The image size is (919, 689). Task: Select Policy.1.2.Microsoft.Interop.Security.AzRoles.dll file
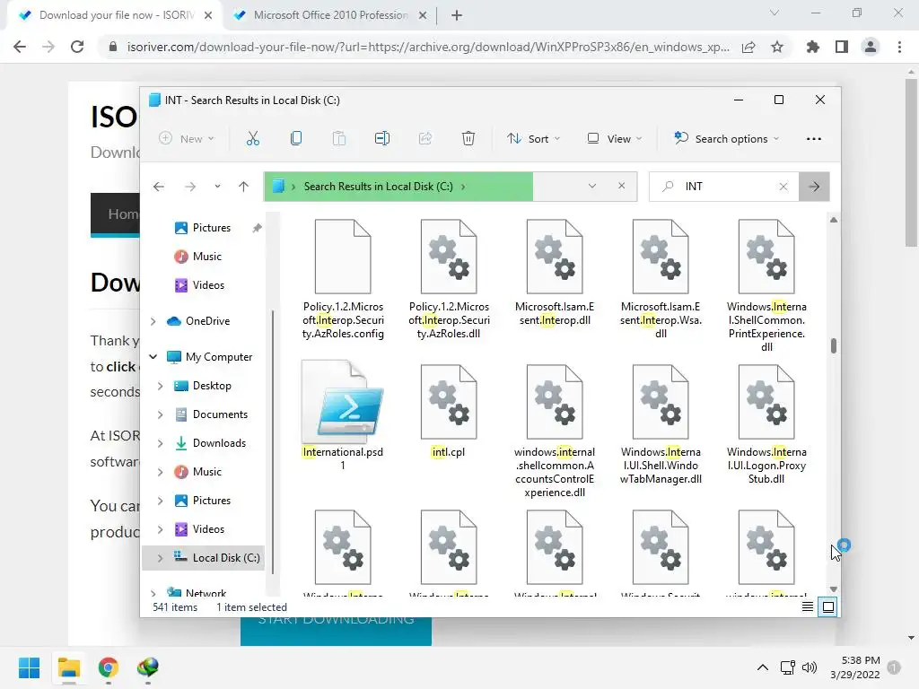pyautogui.click(x=449, y=280)
